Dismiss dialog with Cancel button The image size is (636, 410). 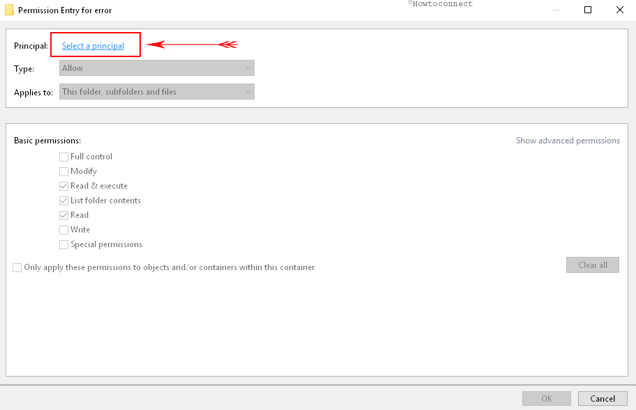[603, 398]
